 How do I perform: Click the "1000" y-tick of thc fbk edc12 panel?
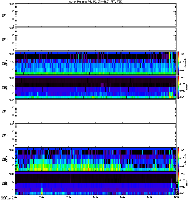pos(11,150)
